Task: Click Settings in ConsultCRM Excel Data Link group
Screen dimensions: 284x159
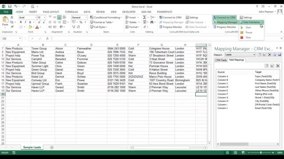Action: coord(192,18)
